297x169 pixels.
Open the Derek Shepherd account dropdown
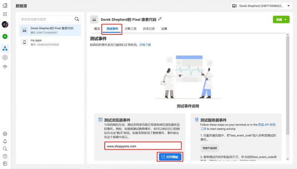coord(261,6)
